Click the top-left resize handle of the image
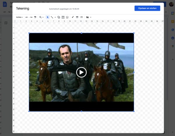175x136 pixels. pos(29,33)
